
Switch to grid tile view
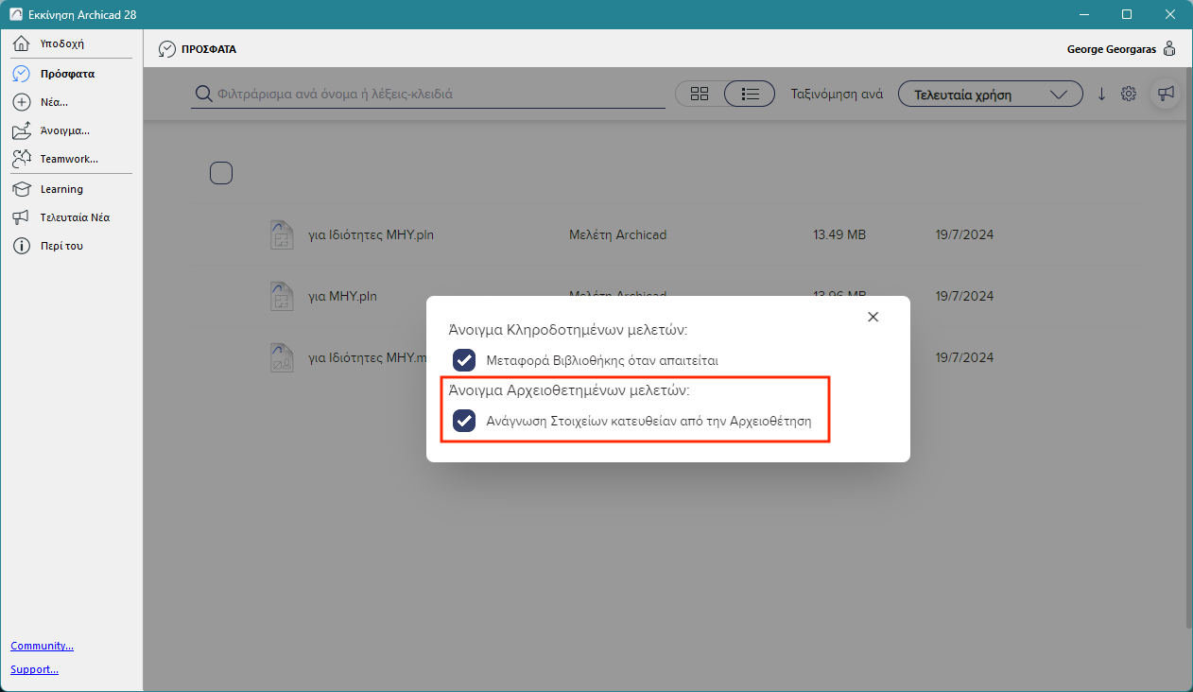700,94
